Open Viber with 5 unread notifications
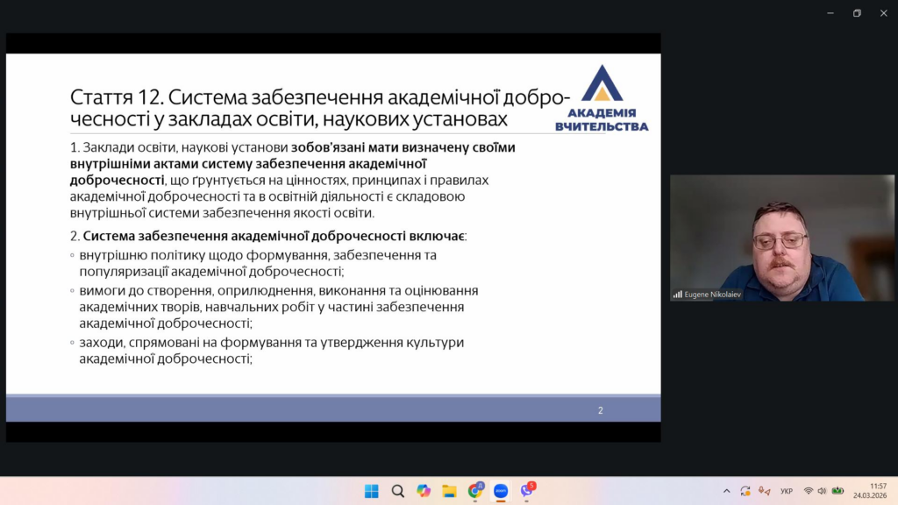Viewport: 898px width, 505px height. click(x=526, y=491)
